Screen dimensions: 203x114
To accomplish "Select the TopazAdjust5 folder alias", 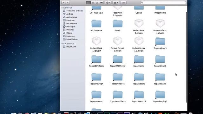I will [x=160, y=41].
